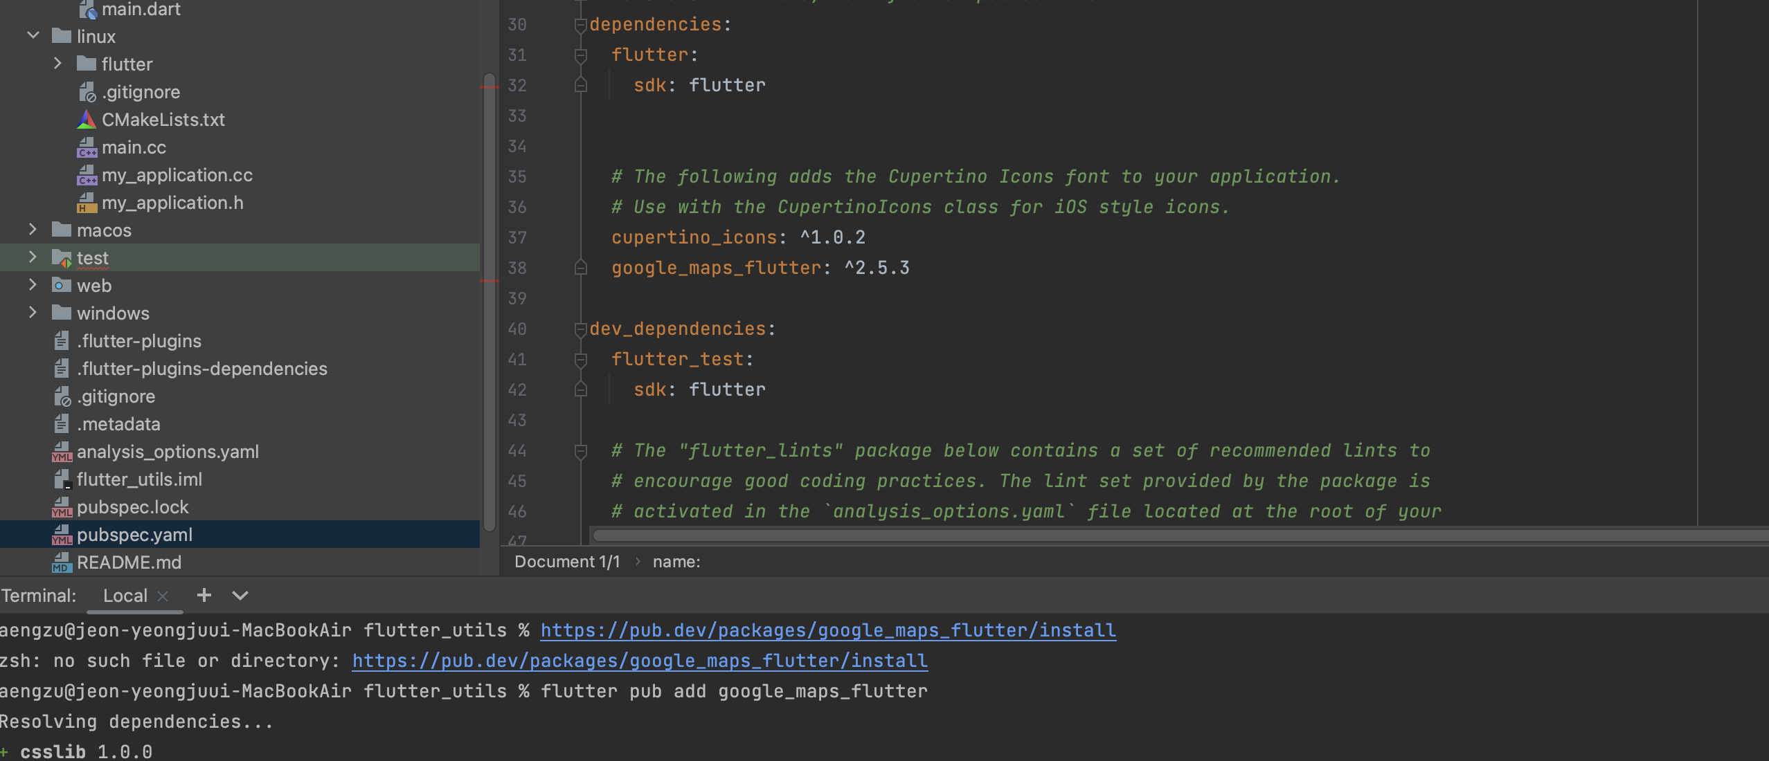Close the Local terminal tab
This screenshot has width=1769, height=761.
tap(163, 596)
